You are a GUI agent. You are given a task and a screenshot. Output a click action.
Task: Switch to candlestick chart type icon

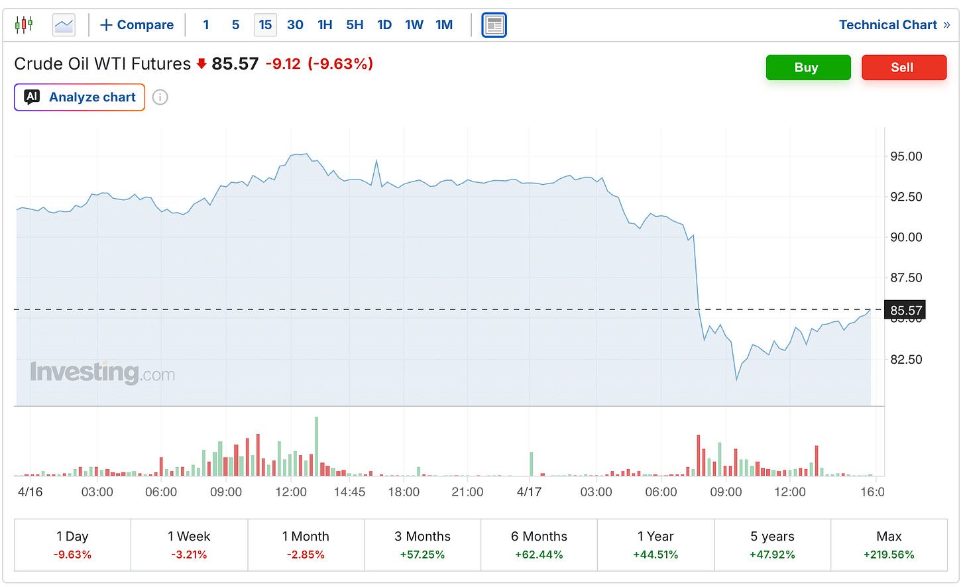tap(24, 25)
